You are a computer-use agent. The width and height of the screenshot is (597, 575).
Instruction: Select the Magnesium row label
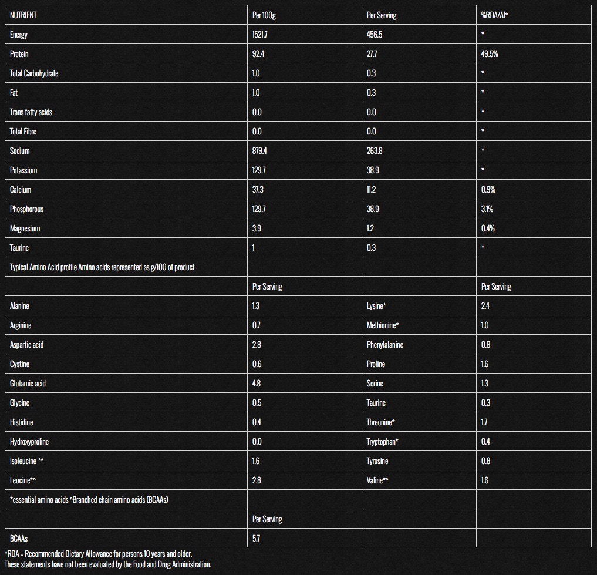[x=25, y=228]
